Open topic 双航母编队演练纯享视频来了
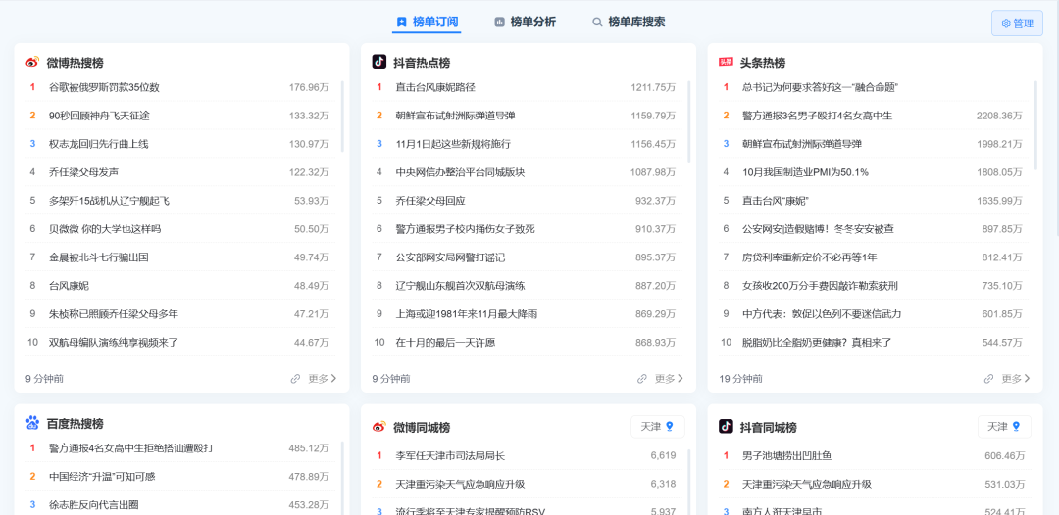The height and width of the screenshot is (515, 1059). 114,342
